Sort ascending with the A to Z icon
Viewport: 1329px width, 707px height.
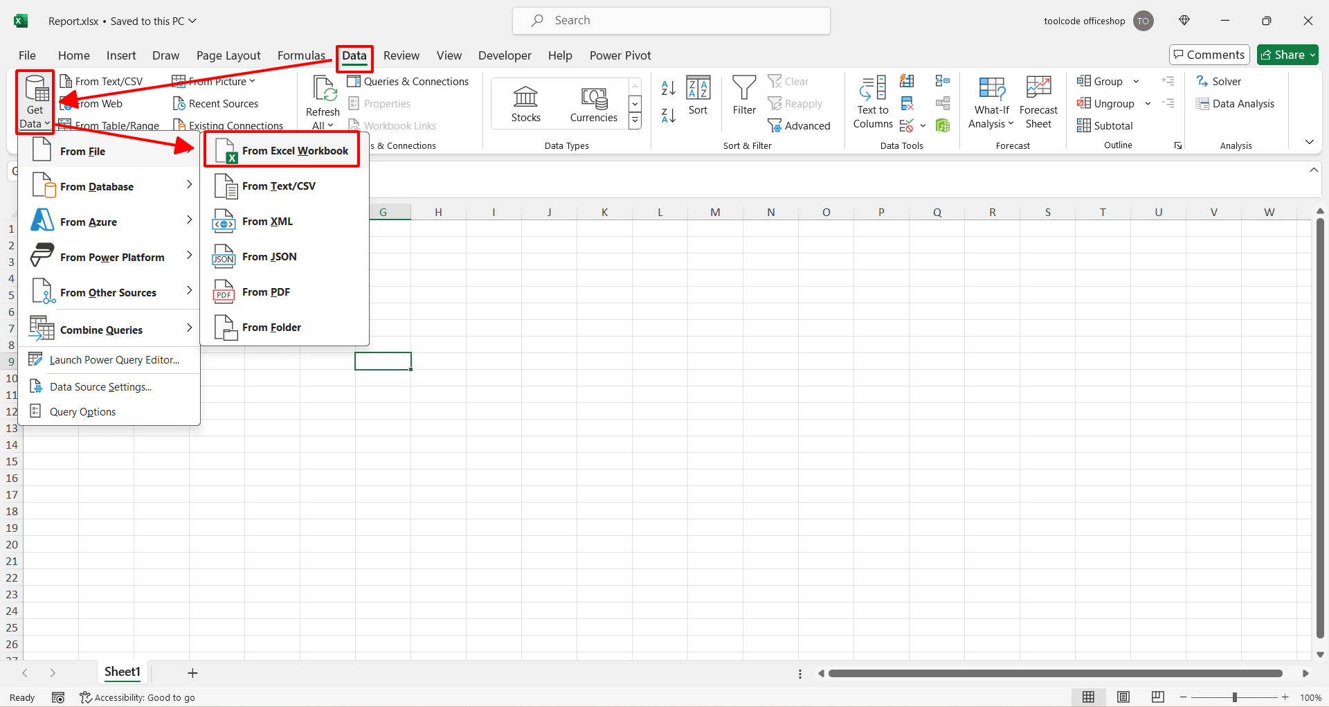[668, 87]
